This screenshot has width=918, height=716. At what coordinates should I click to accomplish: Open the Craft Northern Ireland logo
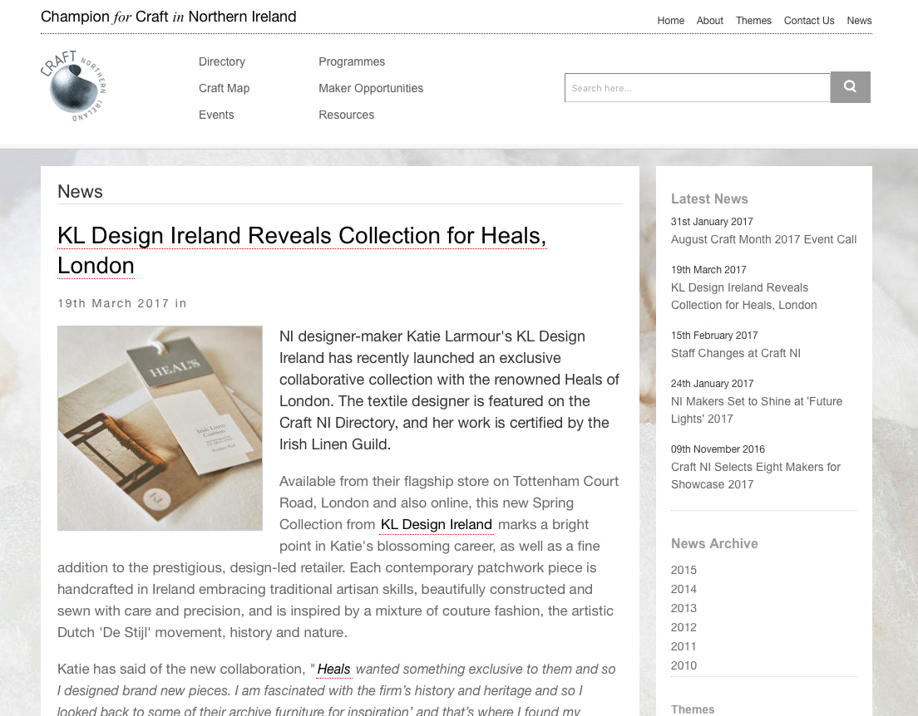[73, 86]
